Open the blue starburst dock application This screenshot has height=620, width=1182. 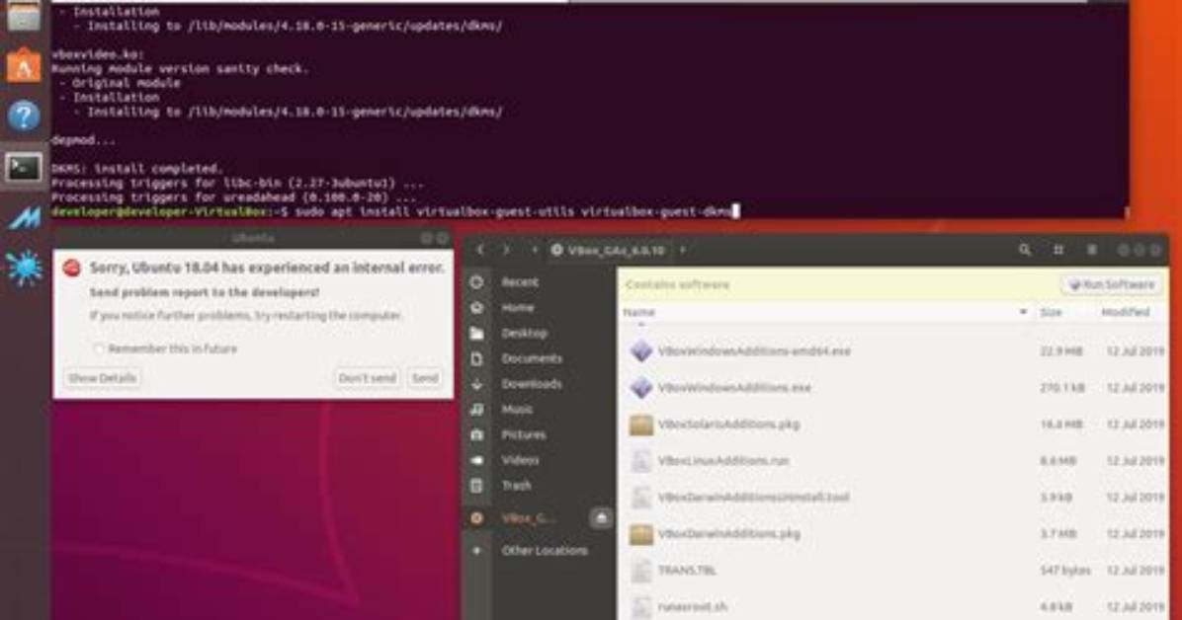(24, 268)
